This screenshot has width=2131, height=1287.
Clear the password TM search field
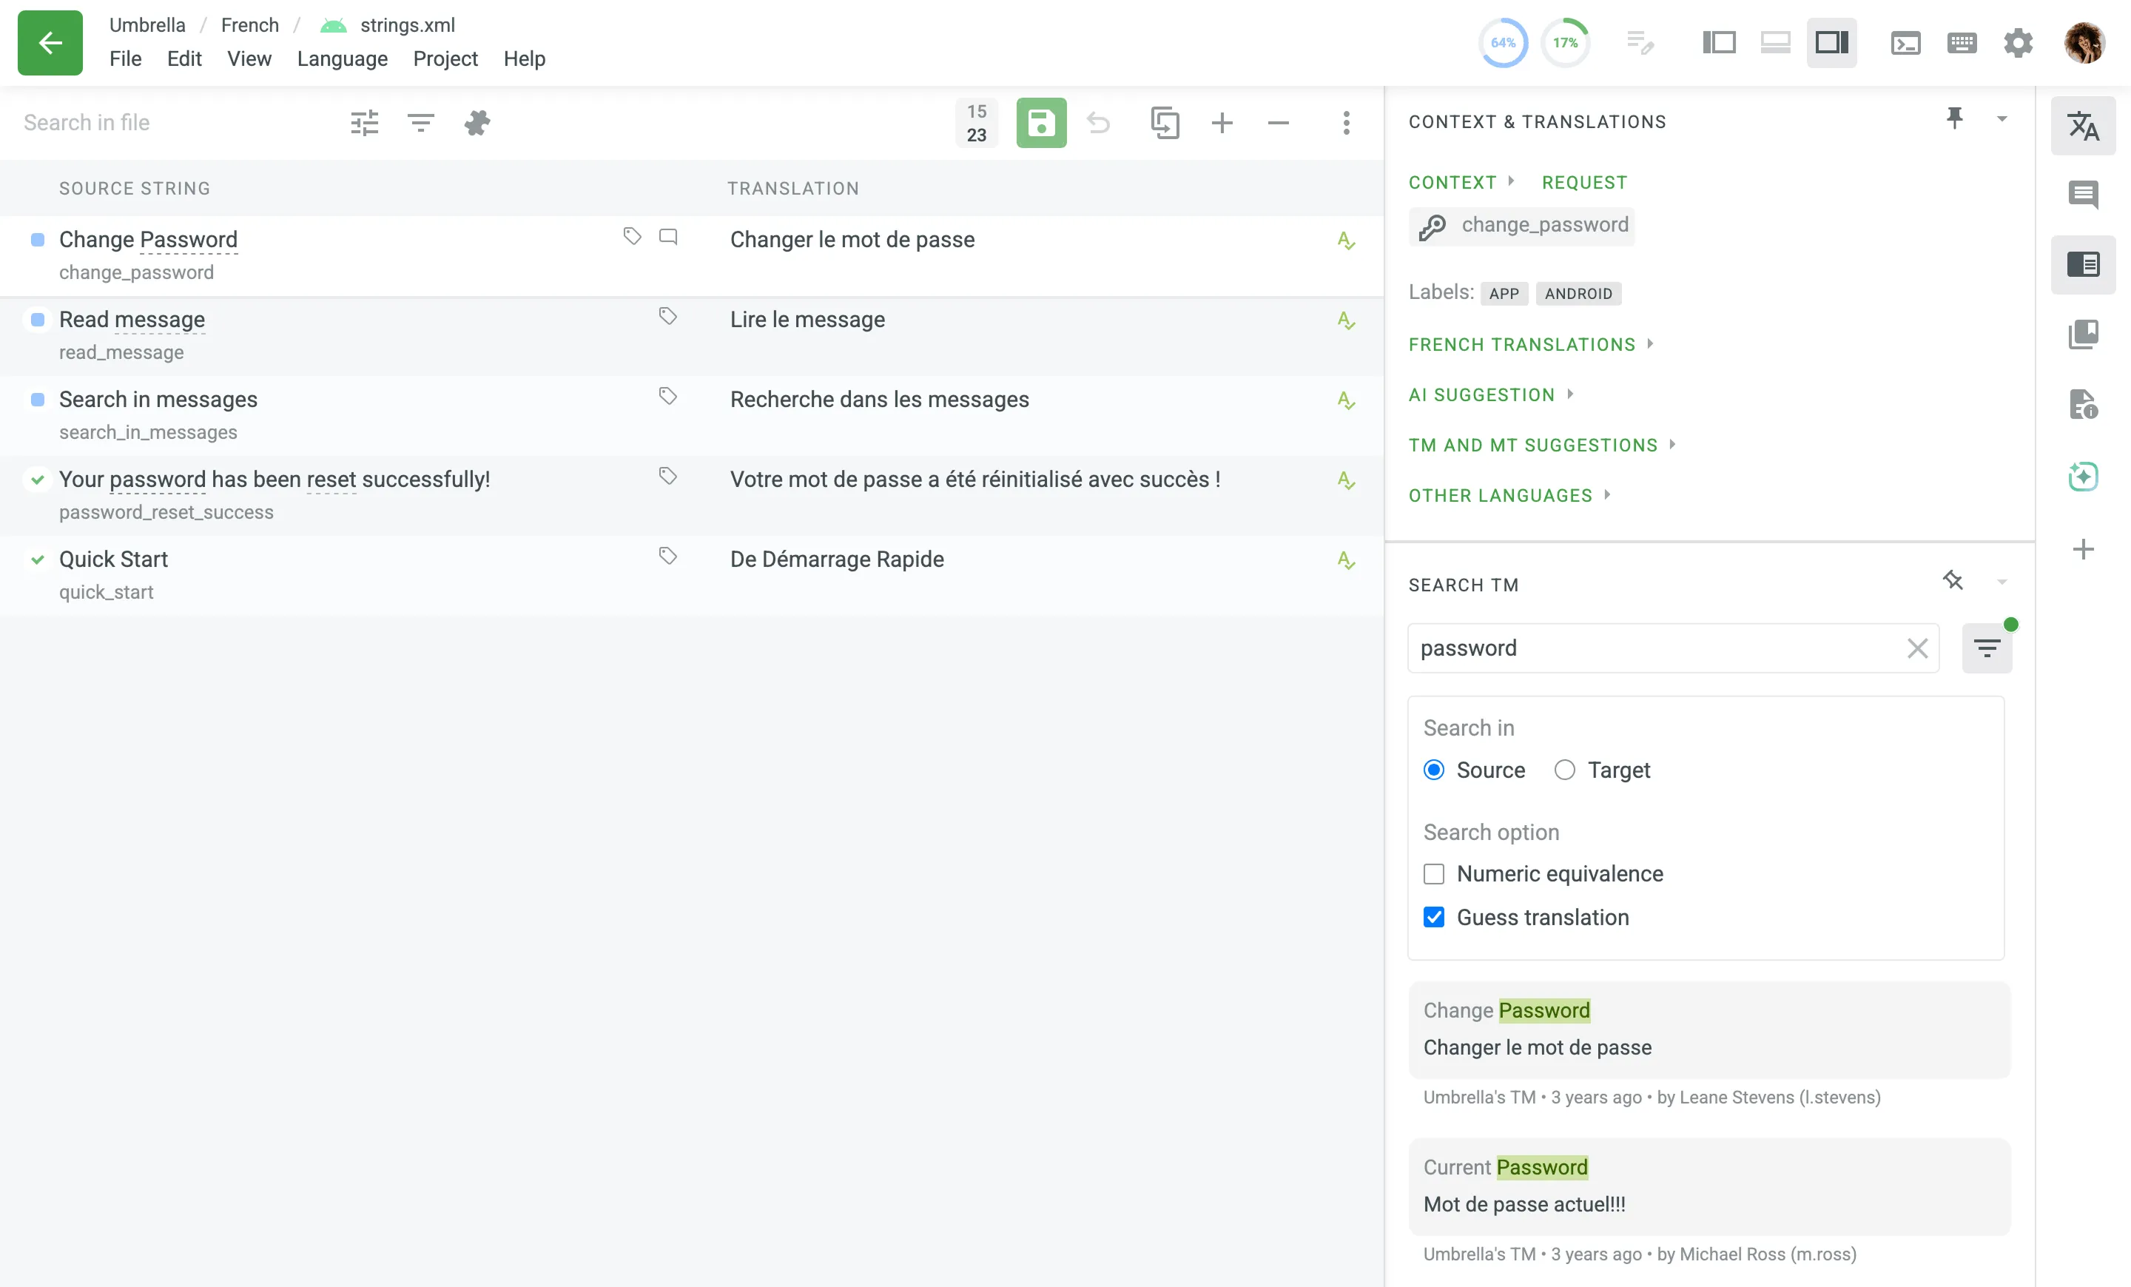(x=1916, y=648)
